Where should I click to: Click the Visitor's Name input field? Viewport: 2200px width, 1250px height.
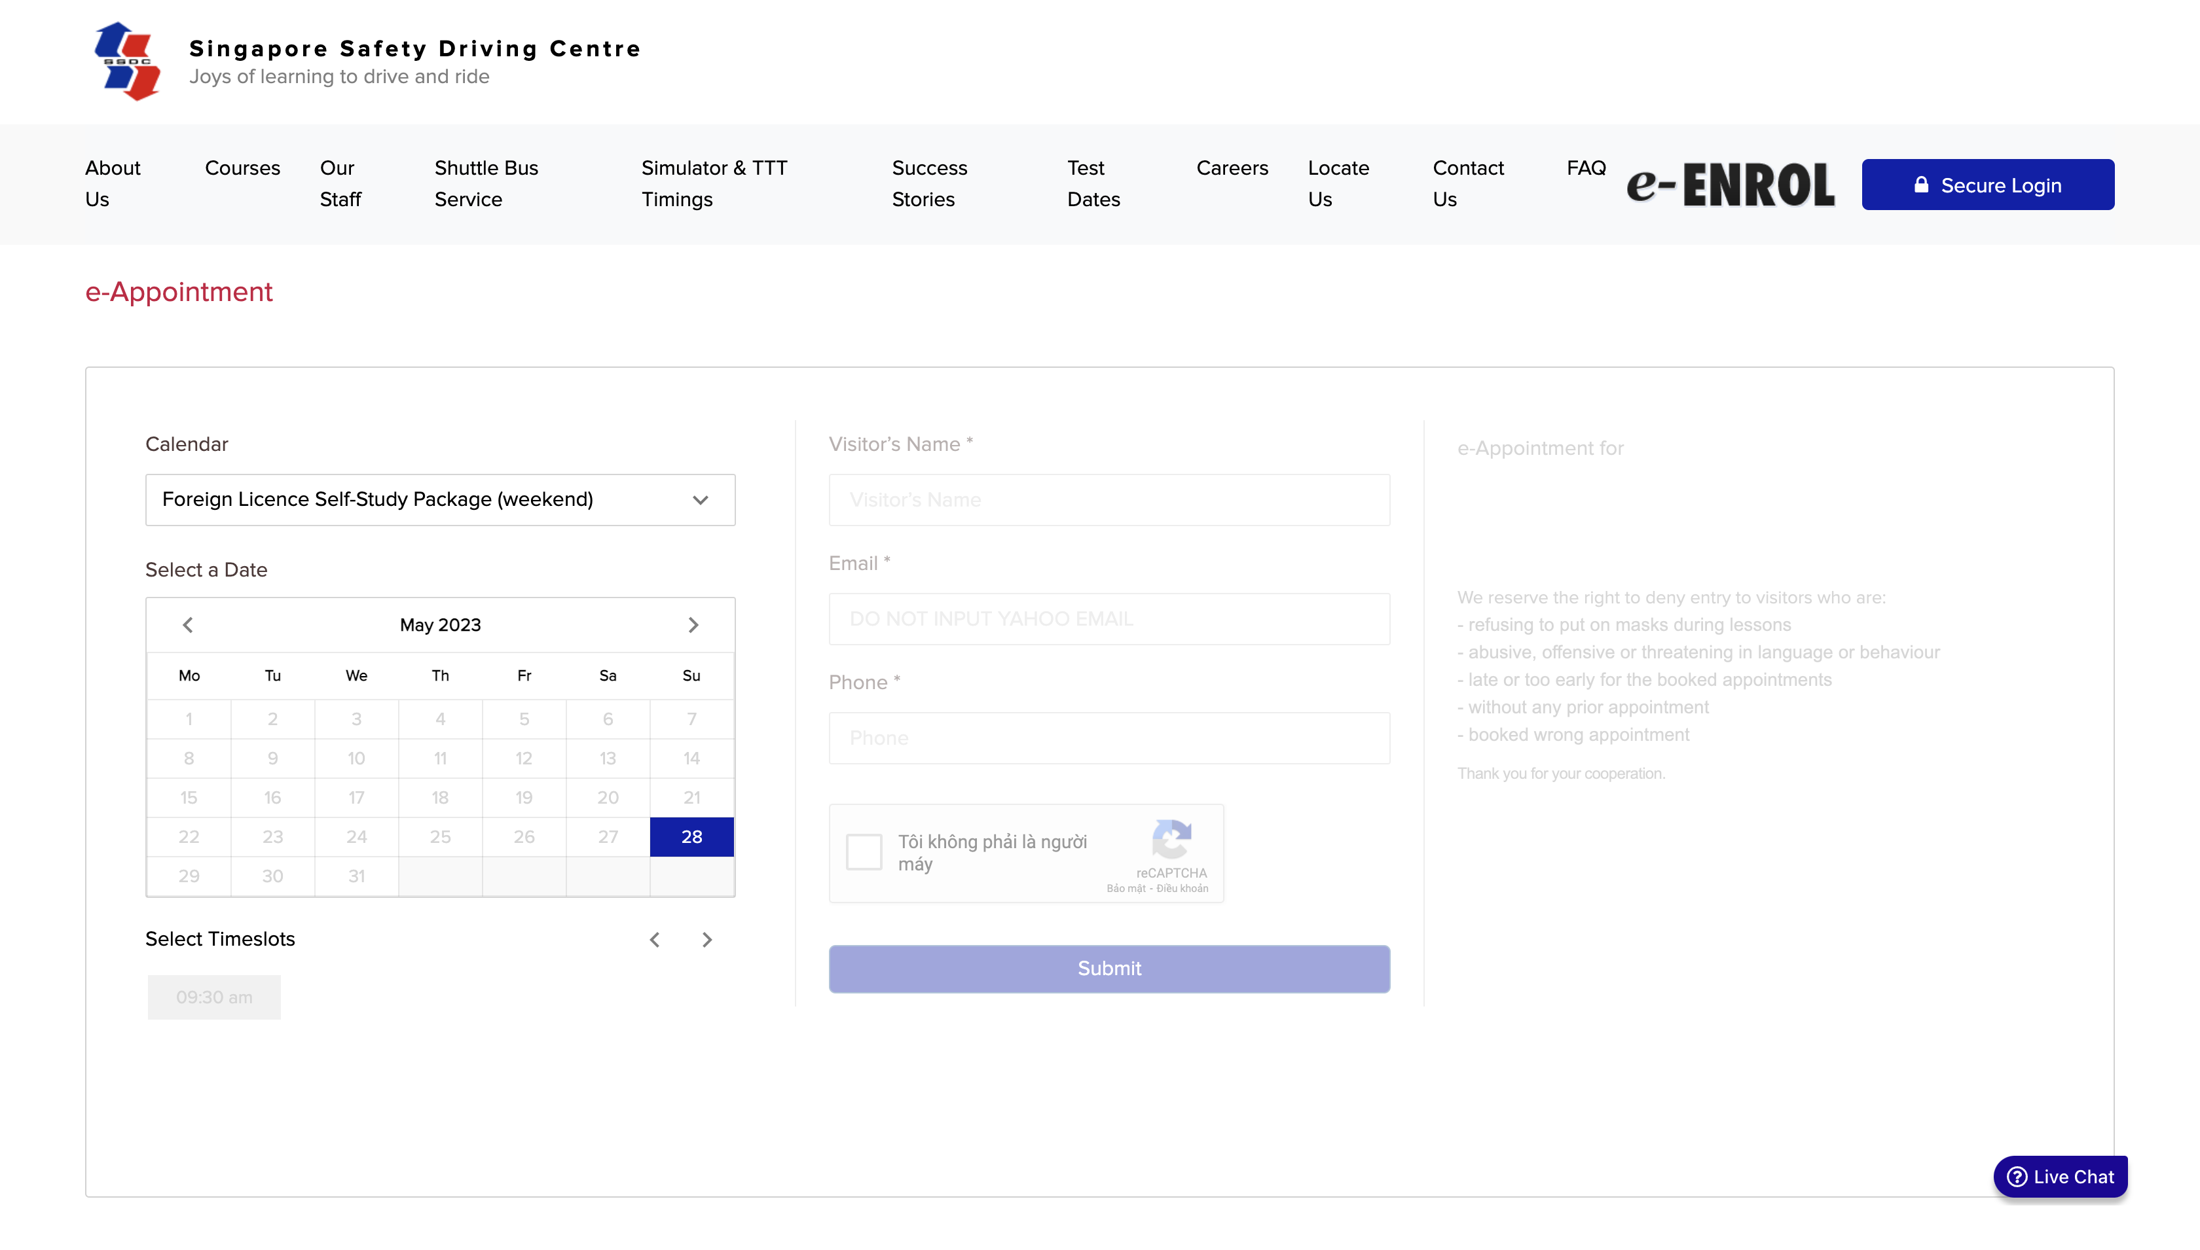(1109, 499)
